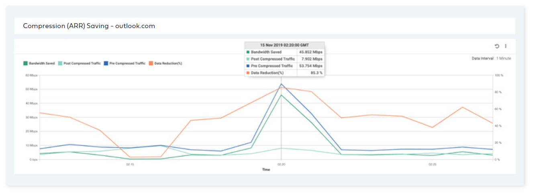The height and width of the screenshot is (196, 533).
Task: Toggle the Pre Compressed Traffic legend series
Action: pos(125,63)
